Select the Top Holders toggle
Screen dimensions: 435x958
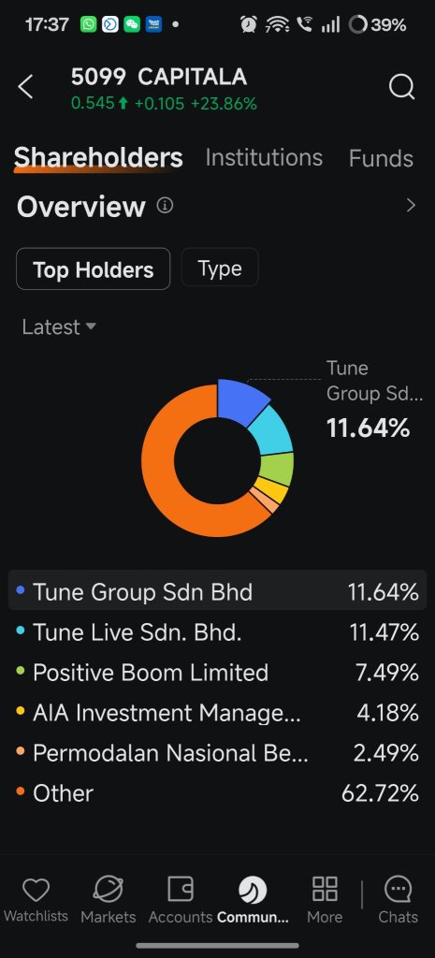coord(93,269)
